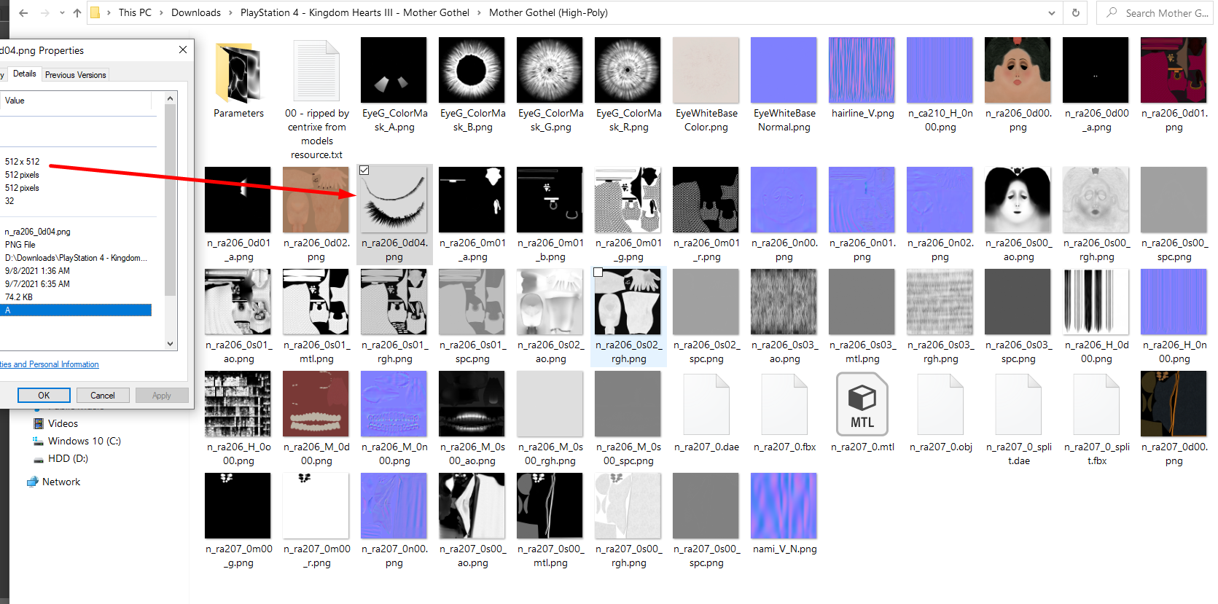Select the EyeWhiteBaseColor.png file
The image size is (1218, 604).
coord(706,85)
